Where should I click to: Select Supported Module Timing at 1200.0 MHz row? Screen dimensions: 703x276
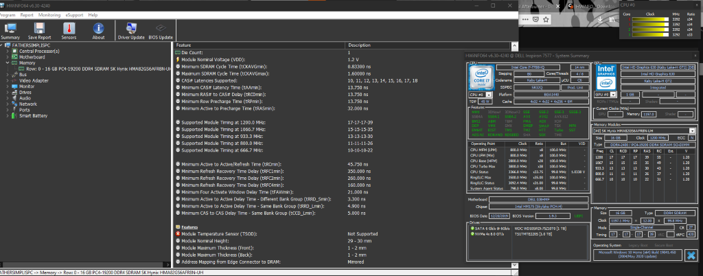click(343, 122)
